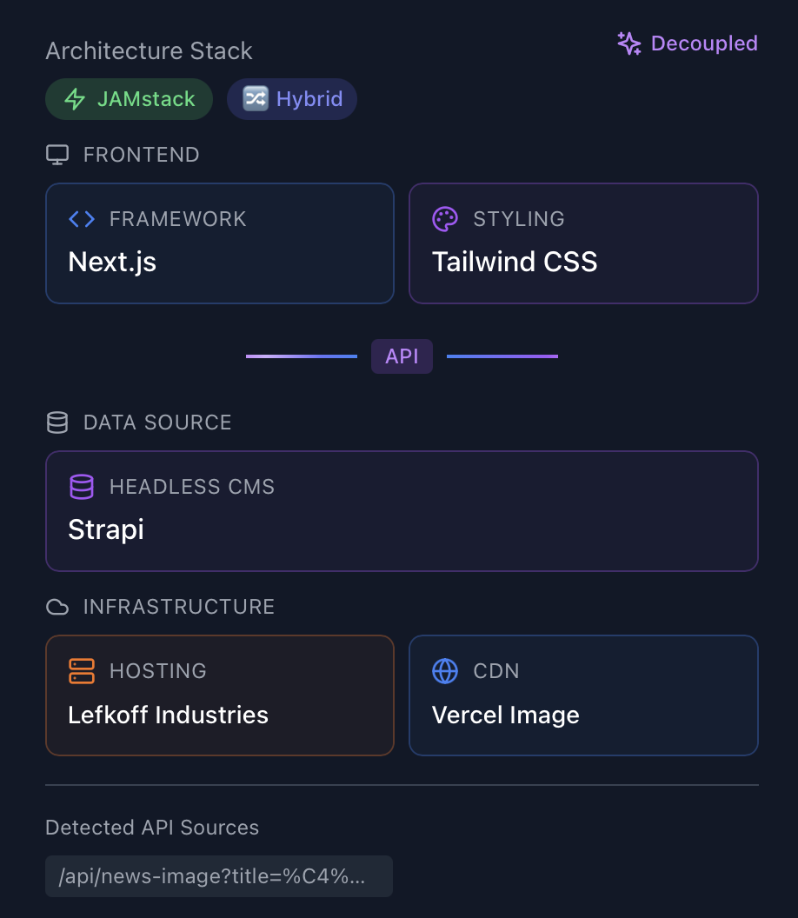The height and width of the screenshot is (918, 798).
Task: Click the Decoupled label
Action: pyautogui.click(x=704, y=43)
